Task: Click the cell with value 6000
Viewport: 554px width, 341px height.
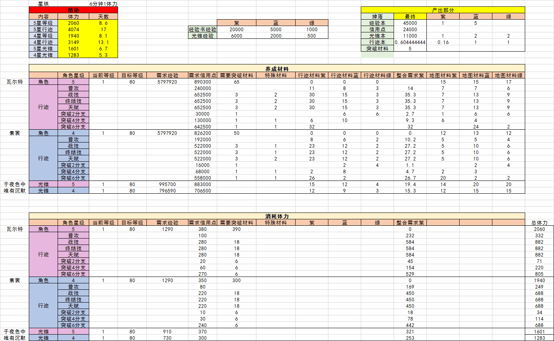Action: 236,36
